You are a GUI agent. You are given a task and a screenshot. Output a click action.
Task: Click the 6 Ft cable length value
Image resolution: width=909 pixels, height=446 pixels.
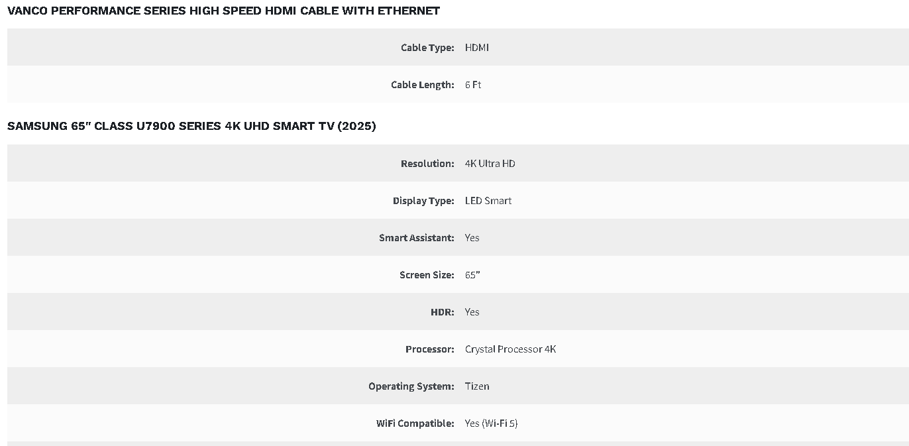(x=473, y=85)
